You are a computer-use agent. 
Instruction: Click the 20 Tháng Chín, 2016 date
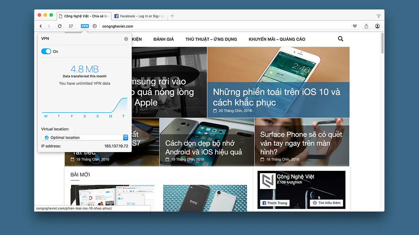coord(235,111)
